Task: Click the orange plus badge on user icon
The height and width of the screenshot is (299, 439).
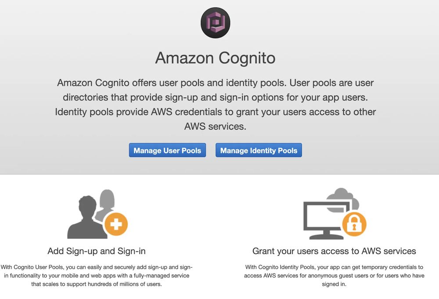Action: pyautogui.click(x=115, y=224)
